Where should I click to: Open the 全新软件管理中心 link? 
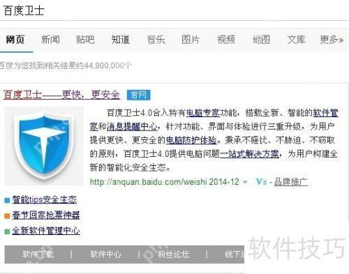coord(46,231)
